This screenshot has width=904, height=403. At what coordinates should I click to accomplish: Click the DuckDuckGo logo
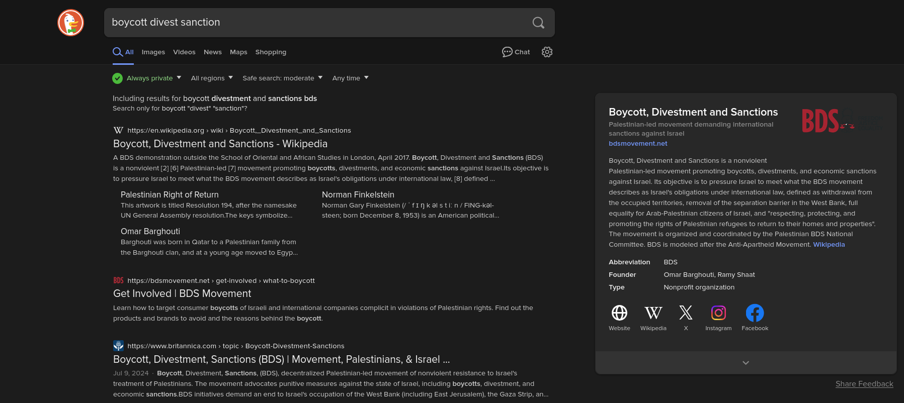pos(70,23)
